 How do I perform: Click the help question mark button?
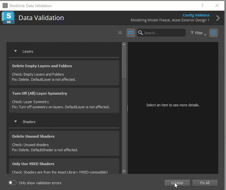click(202, 5)
